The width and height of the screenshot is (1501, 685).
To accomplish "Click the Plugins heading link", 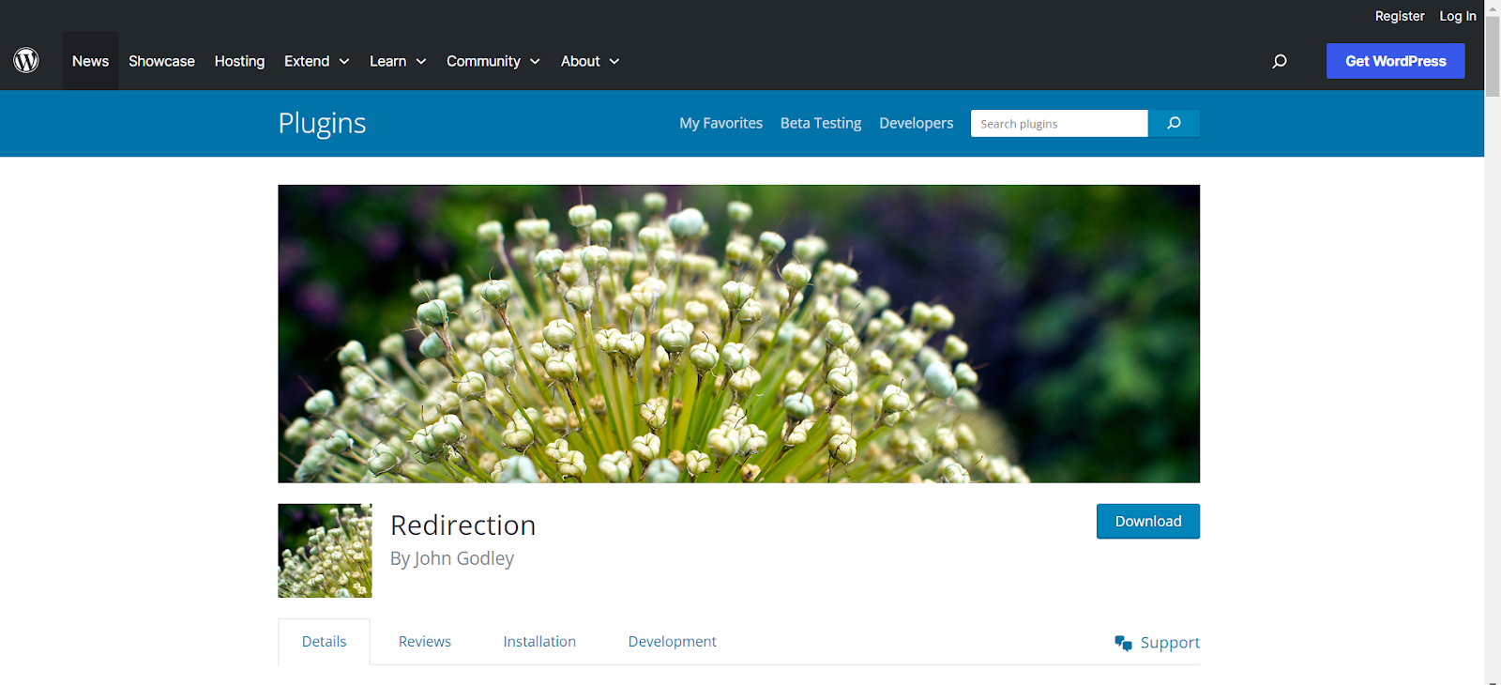I will tap(322, 123).
